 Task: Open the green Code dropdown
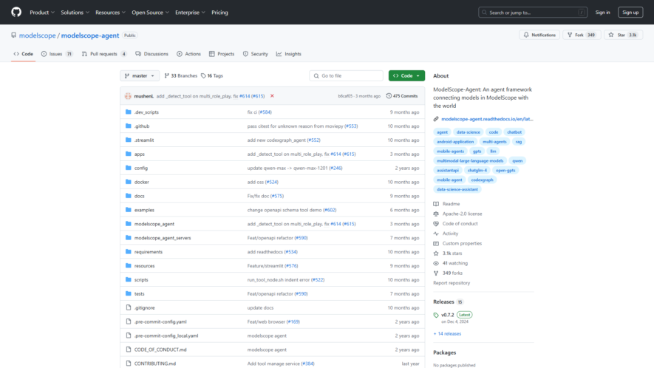[x=406, y=76]
